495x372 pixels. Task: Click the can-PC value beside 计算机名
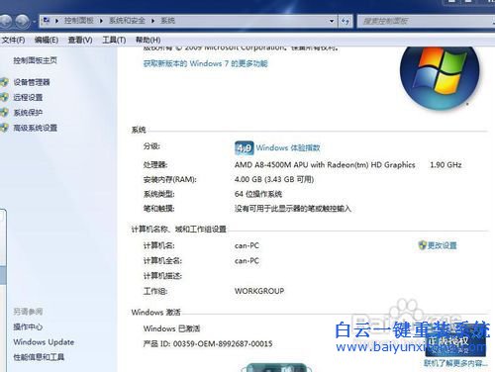247,245
